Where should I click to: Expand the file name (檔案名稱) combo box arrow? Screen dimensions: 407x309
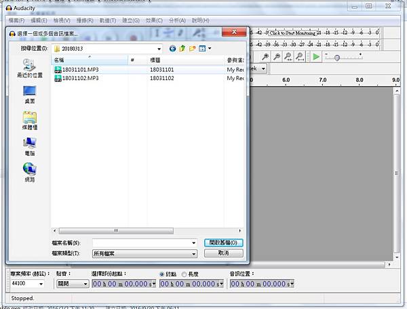coord(193,243)
